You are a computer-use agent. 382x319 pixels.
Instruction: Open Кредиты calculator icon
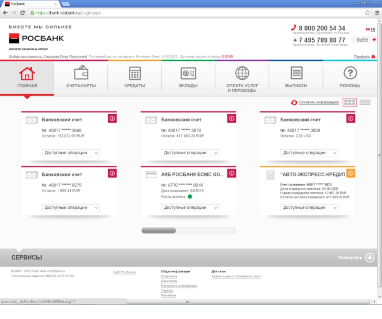tap(135, 73)
